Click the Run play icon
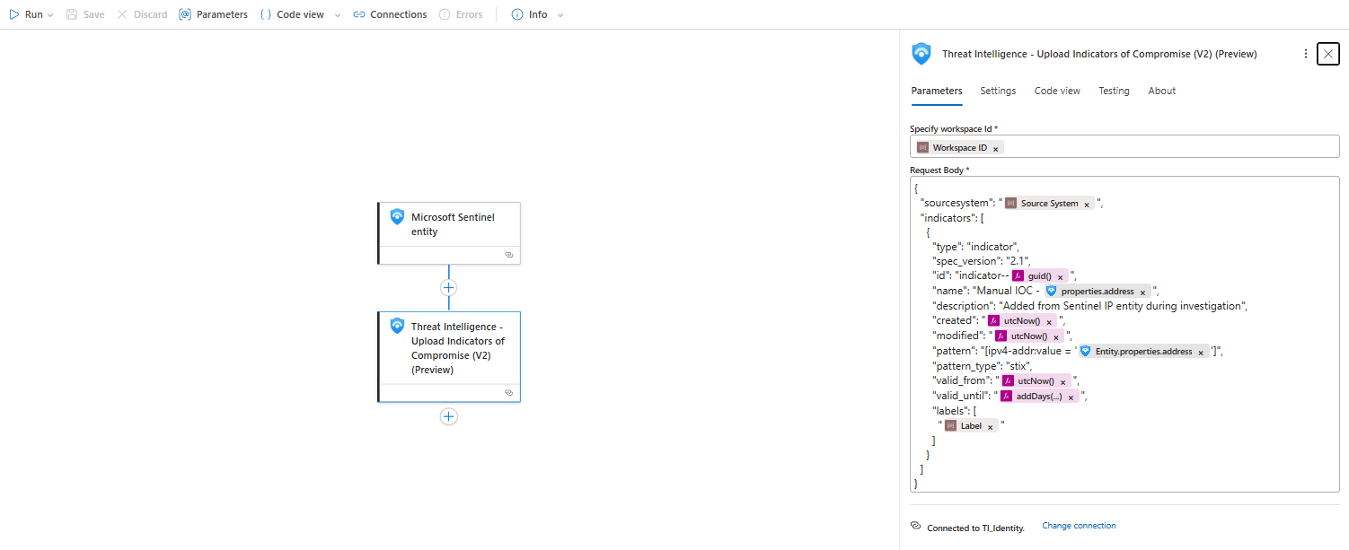Screen dimensions: 1349x550 pyautogui.click(x=14, y=14)
